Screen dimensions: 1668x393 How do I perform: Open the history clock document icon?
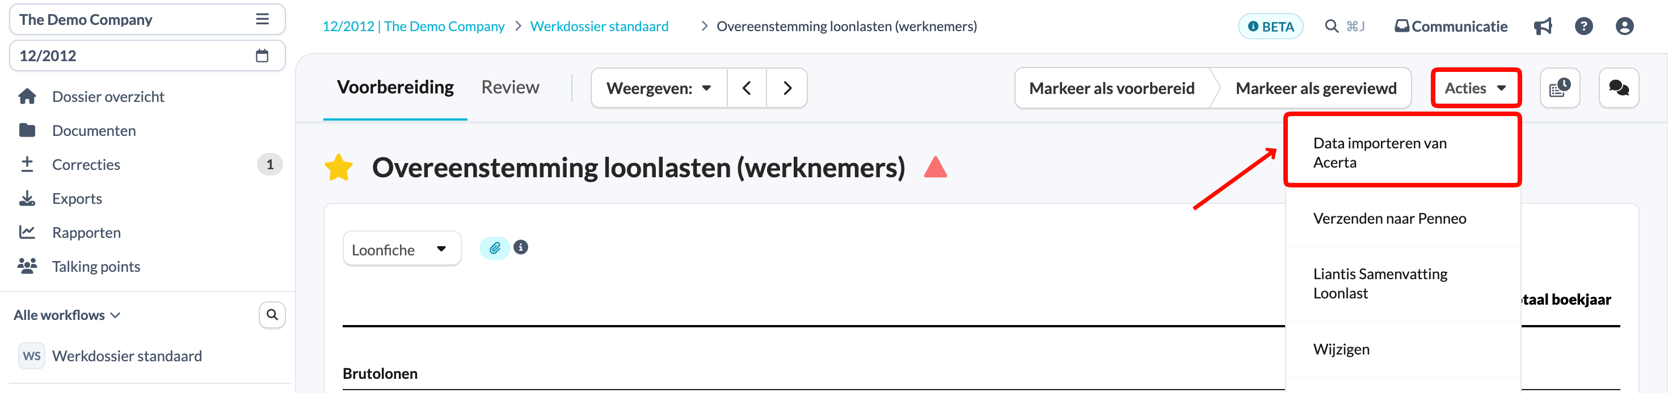click(1560, 88)
